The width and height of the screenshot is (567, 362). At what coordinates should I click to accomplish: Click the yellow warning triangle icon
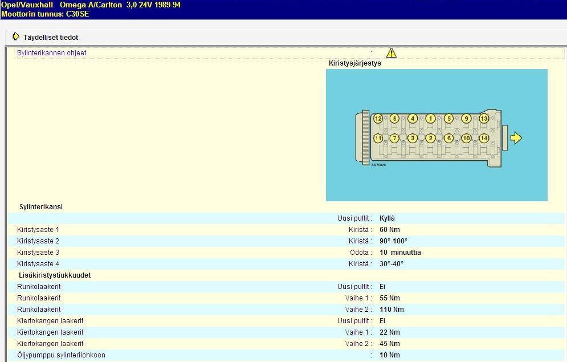tap(391, 53)
